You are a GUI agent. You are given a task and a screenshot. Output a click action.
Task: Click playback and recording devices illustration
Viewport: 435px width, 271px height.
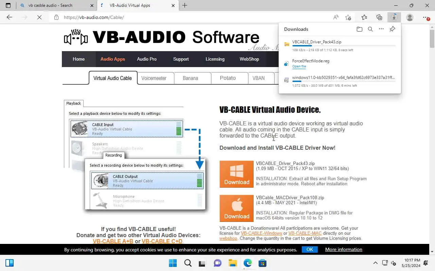pyautogui.click(x=135, y=155)
